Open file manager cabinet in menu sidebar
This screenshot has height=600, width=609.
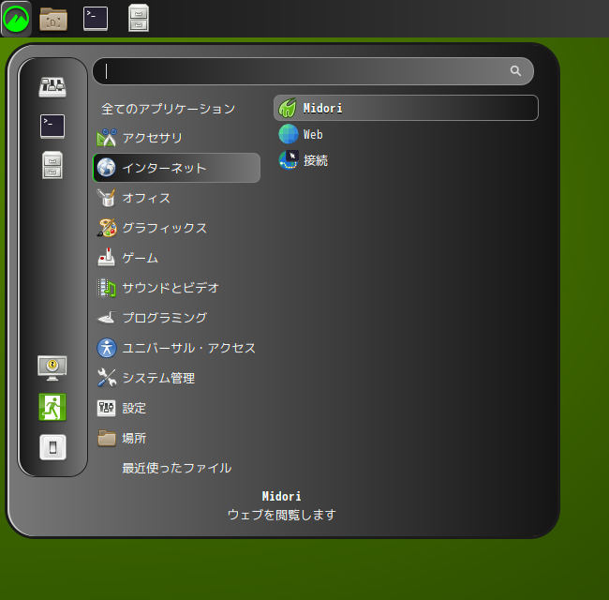(52, 165)
